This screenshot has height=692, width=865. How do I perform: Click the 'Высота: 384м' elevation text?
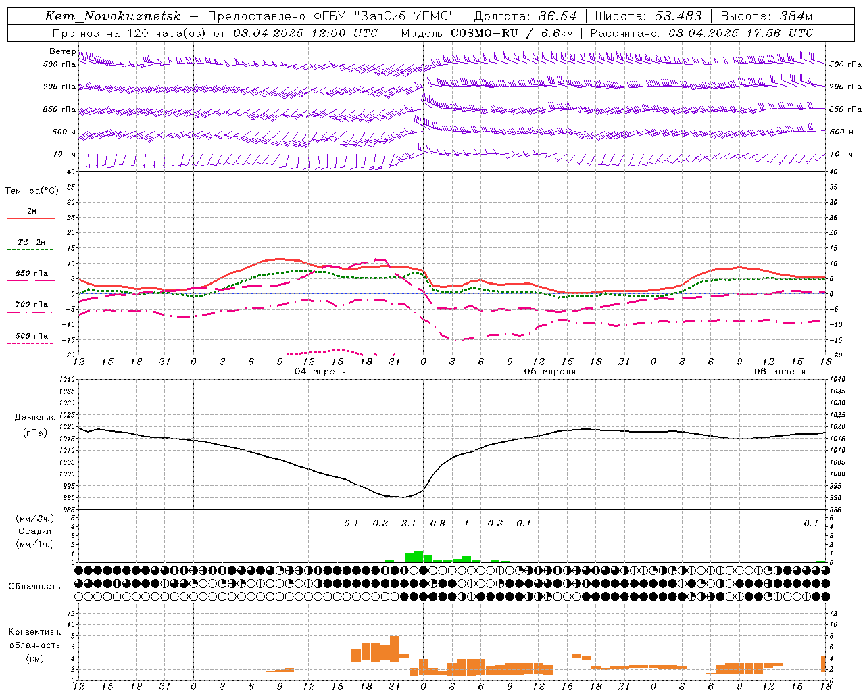pyautogui.click(x=766, y=16)
